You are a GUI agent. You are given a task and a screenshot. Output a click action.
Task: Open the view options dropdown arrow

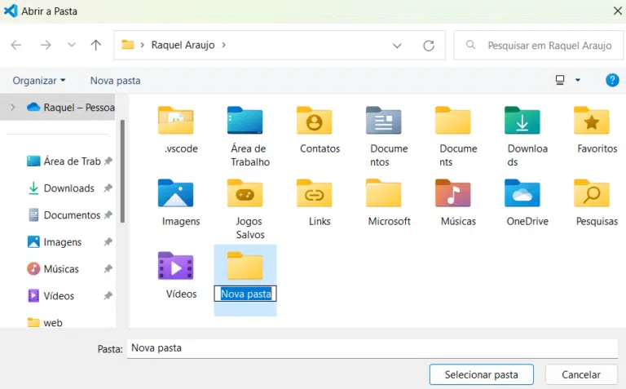click(x=578, y=80)
